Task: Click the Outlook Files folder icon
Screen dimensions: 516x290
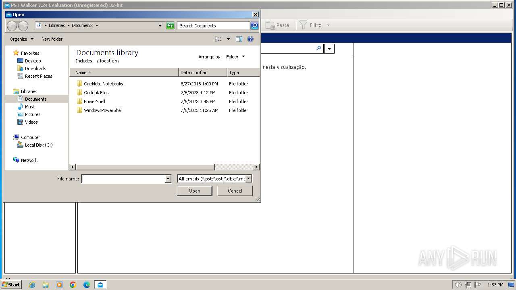Action: (79, 93)
